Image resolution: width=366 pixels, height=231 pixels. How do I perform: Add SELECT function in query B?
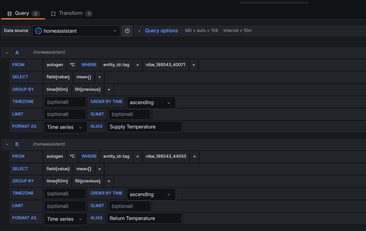[x=99, y=169]
